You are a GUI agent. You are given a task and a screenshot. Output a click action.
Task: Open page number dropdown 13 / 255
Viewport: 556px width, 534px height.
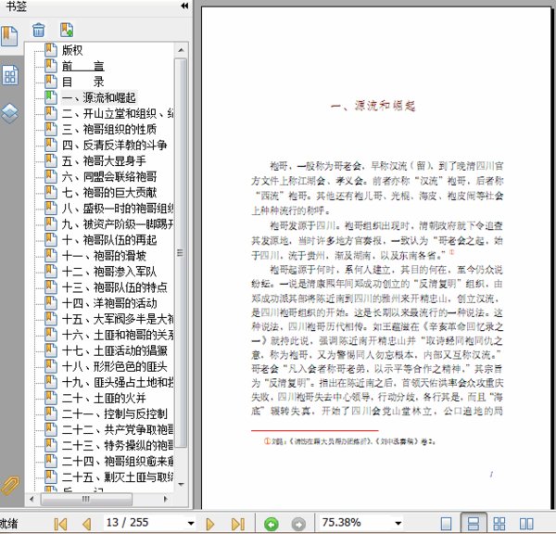click(191, 524)
